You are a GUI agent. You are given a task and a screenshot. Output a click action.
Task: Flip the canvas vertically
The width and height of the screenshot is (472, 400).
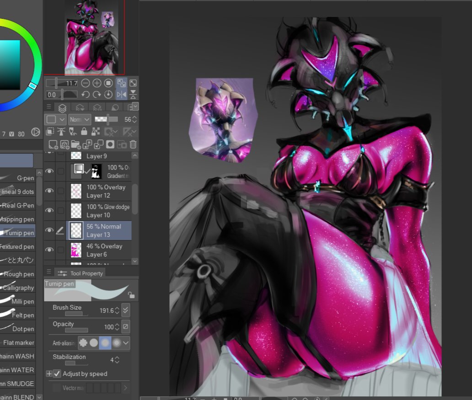[x=133, y=95]
